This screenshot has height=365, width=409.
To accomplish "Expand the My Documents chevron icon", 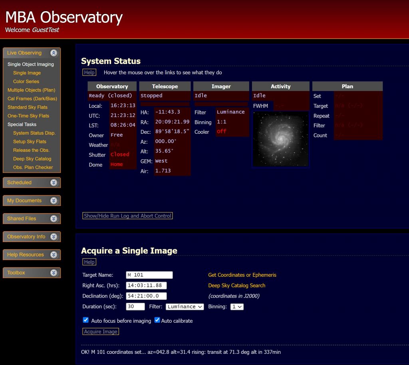I will pos(54,200).
